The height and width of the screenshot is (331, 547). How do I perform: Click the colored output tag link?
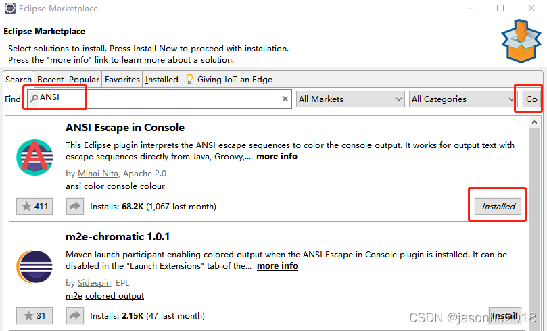coord(114,295)
